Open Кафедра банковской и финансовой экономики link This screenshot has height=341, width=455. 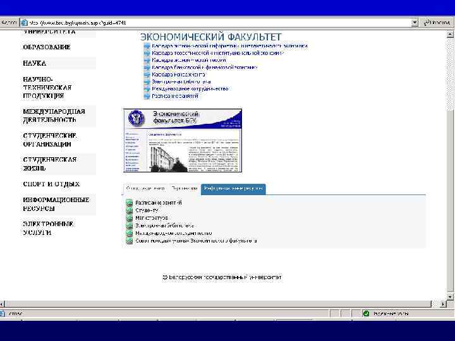click(205, 68)
